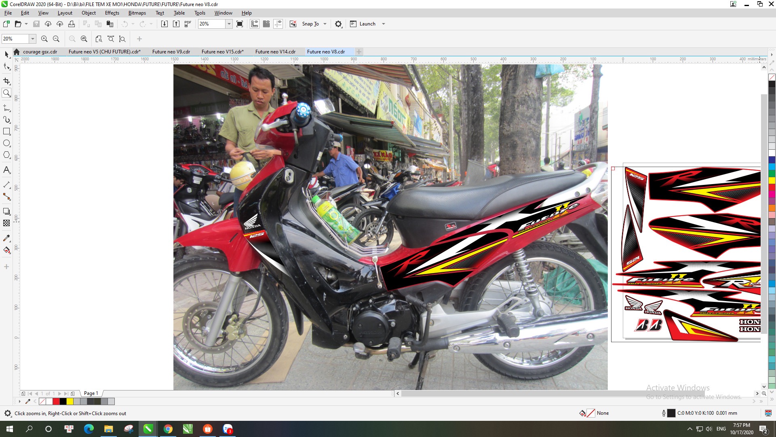Viewport: 776px width, 437px height.
Task: Toggle rulers display
Action: point(255,24)
